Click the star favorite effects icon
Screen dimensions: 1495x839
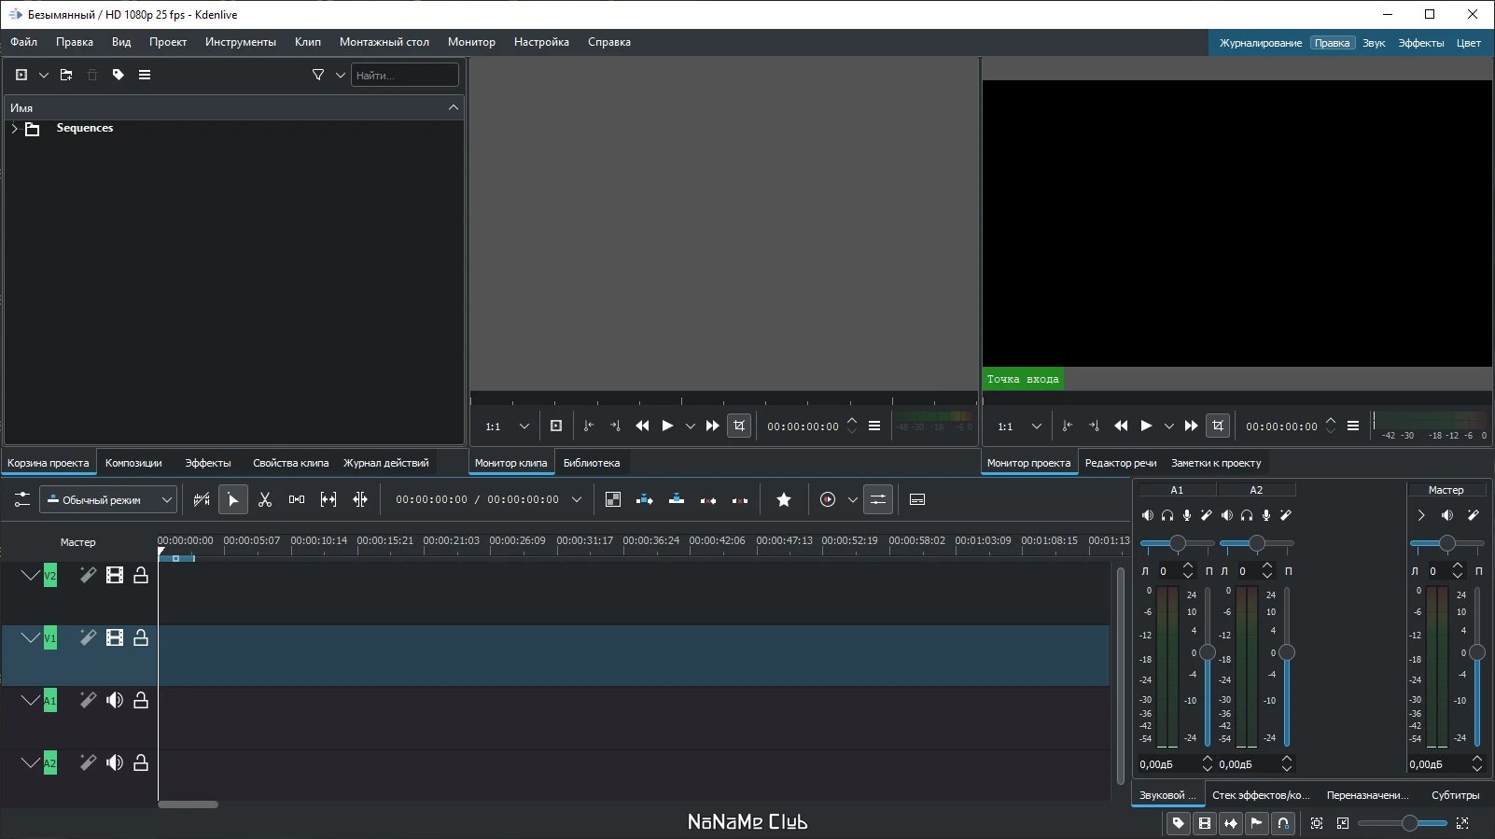point(784,500)
